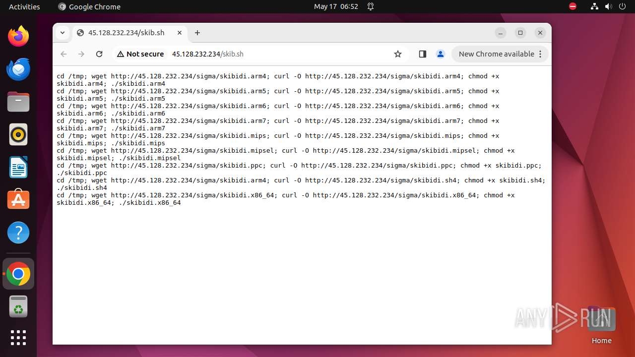
Task: Click script line fetching skibidi.arm4; curl
Action: pos(278,76)
